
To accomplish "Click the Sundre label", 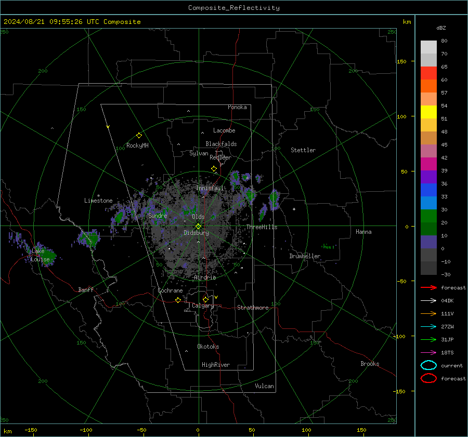I will [158, 215].
